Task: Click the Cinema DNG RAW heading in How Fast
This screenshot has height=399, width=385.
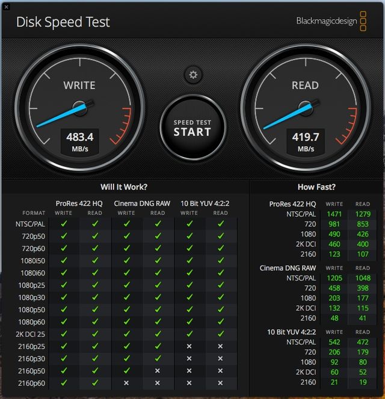Action: click(288, 268)
